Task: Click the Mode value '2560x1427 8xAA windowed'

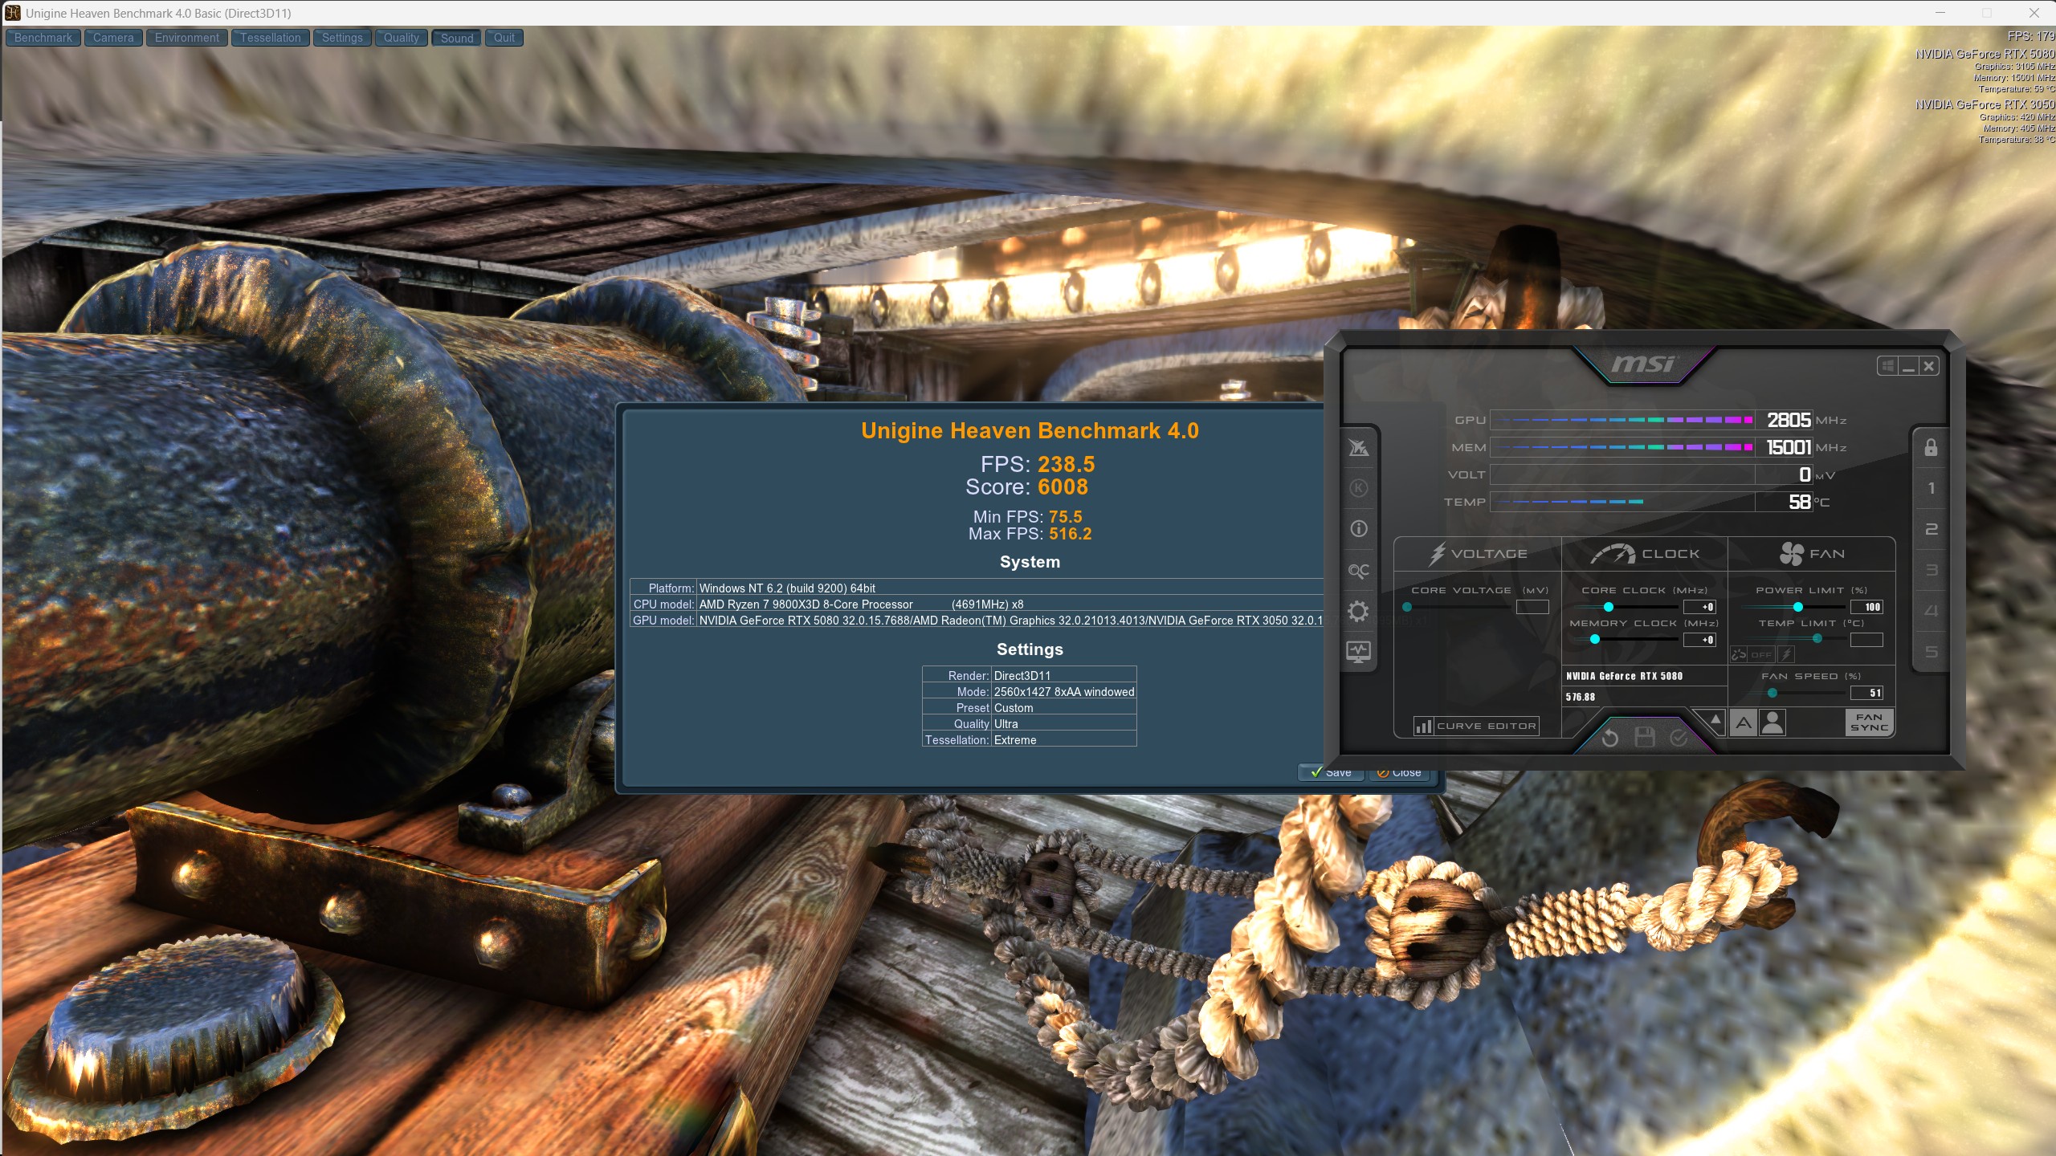Action: (x=1064, y=692)
